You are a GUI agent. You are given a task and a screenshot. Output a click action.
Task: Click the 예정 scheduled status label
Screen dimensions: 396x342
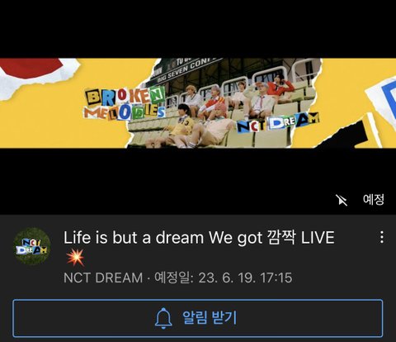pos(373,199)
